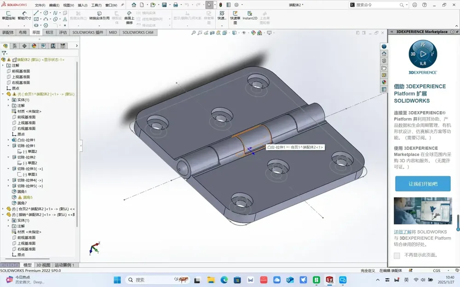Viewport: 460px width, 287px height.
Task: Click zoom to fit in view toolbar
Action: (193, 33)
